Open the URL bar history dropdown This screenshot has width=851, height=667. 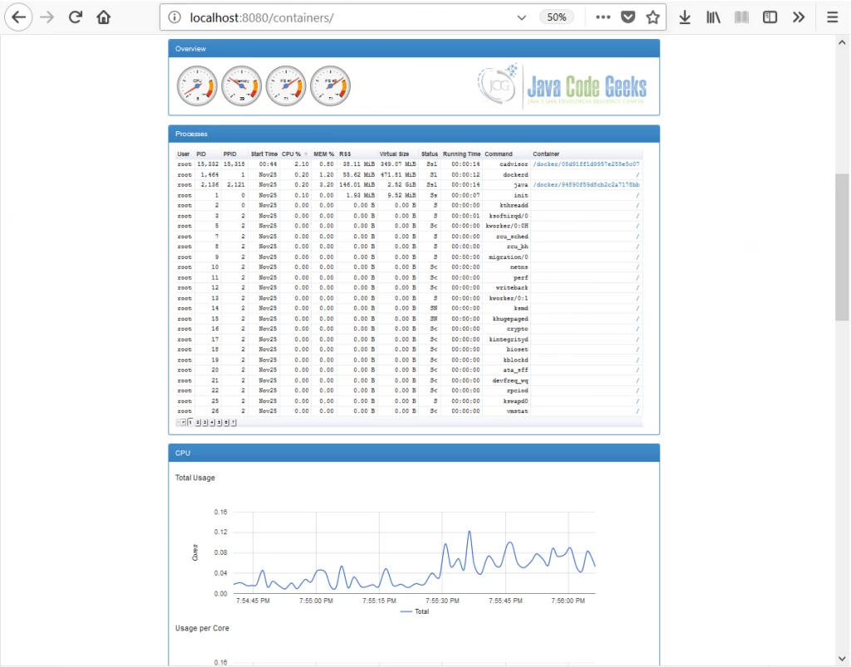click(522, 17)
